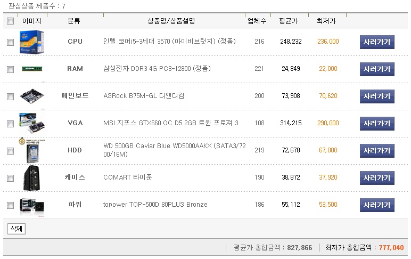Click the MSI GTX660 graphics card image
The image size is (411, 259).
pyautogui.click(x=31, y=123)
